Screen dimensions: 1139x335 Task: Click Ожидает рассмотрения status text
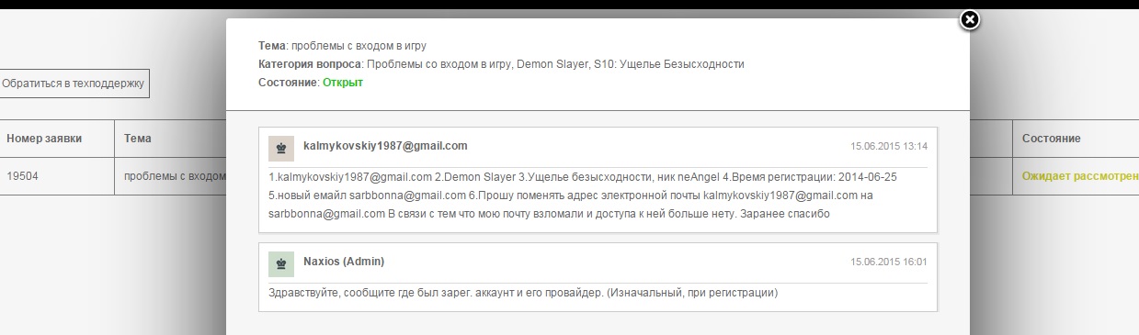1080,176
